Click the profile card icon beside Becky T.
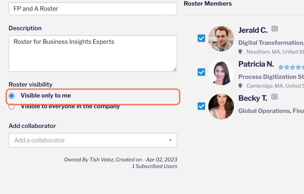304x194 pixels. point(274,97)
